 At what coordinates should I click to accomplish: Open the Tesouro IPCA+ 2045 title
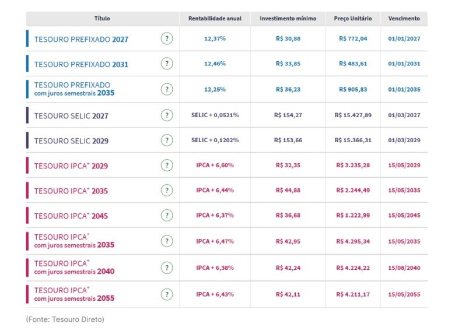click(71, 216)
